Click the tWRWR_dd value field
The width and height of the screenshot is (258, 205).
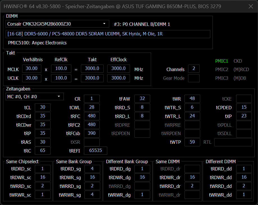(244, 195)
